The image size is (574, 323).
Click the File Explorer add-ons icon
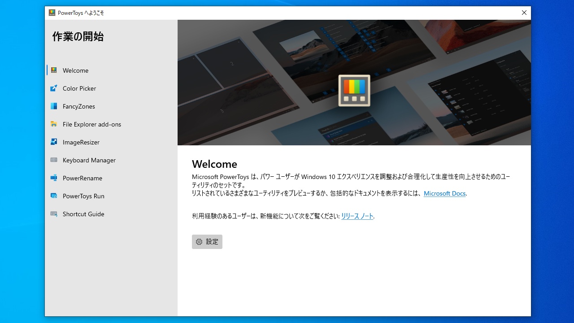pos(54,124)
